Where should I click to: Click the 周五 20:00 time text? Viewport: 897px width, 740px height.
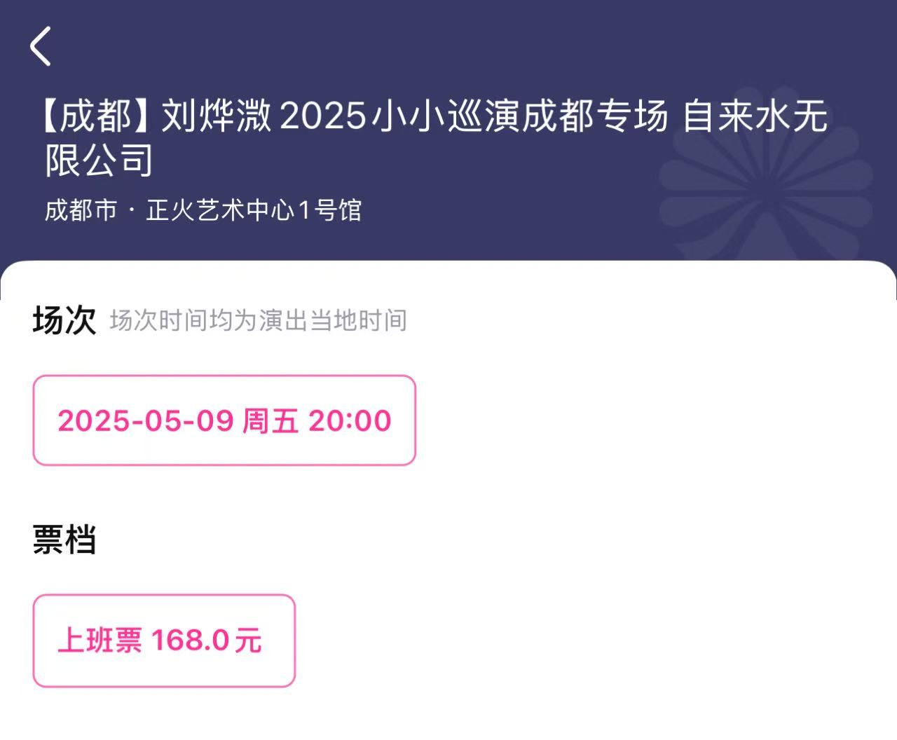[x=317, y=420]
